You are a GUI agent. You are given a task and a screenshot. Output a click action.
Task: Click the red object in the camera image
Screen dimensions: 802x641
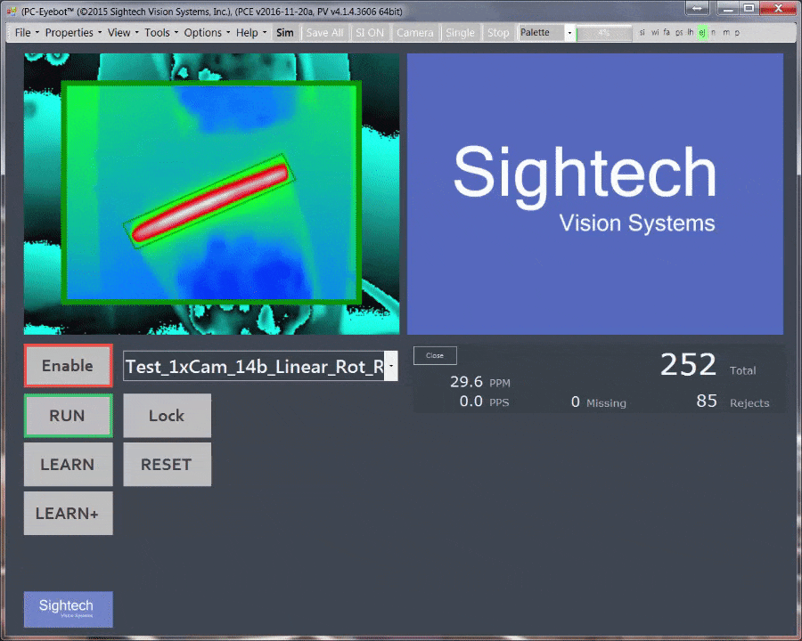coord(210,202)
